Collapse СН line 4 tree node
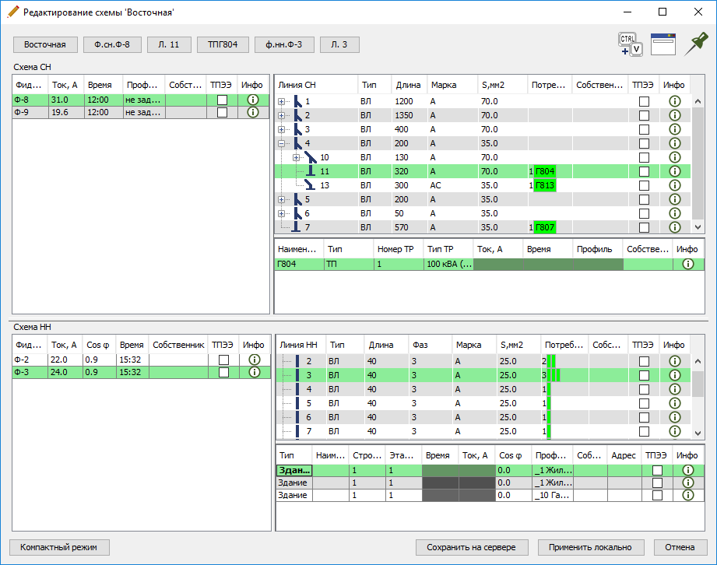The image size is (717, 565). pos(282,143)
